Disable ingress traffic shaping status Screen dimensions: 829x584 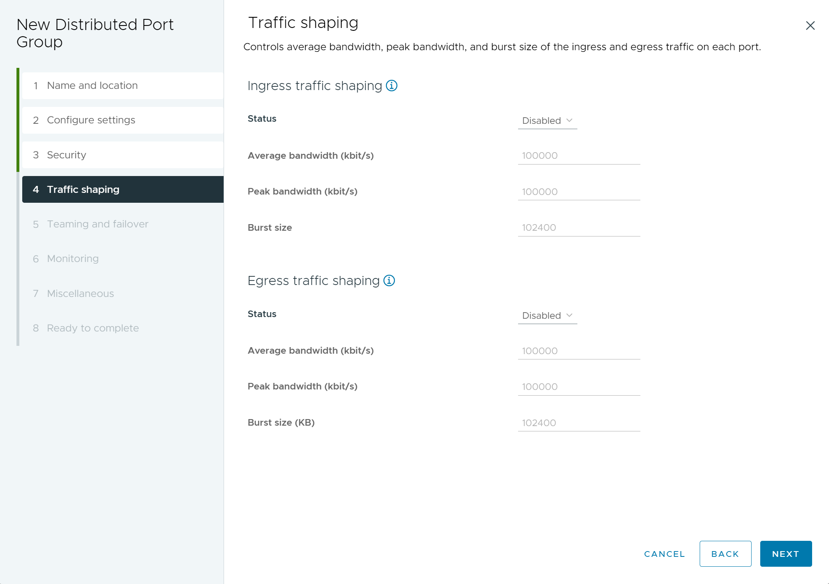546,119
